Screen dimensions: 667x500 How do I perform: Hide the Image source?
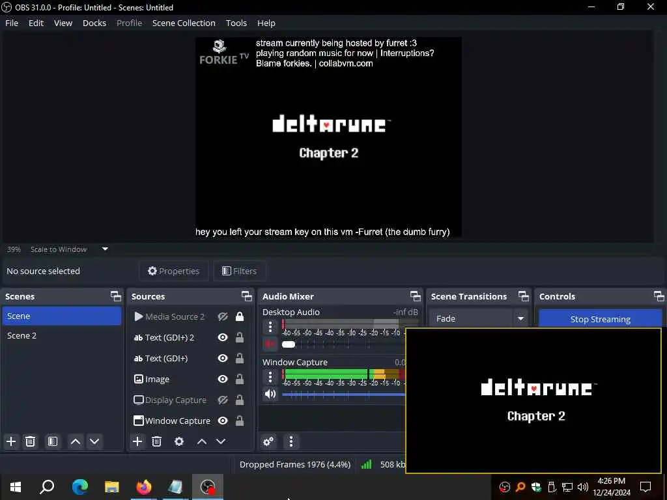click(223, 380)
